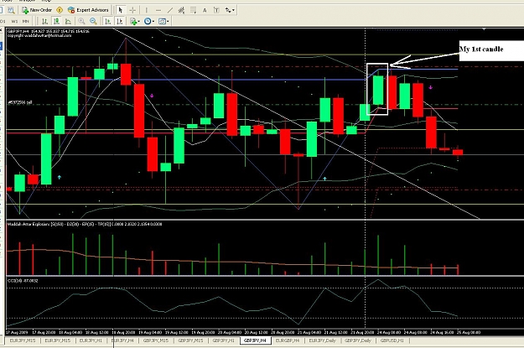
Task: Select the equidistant channel tool
Action: coord(181,10)
